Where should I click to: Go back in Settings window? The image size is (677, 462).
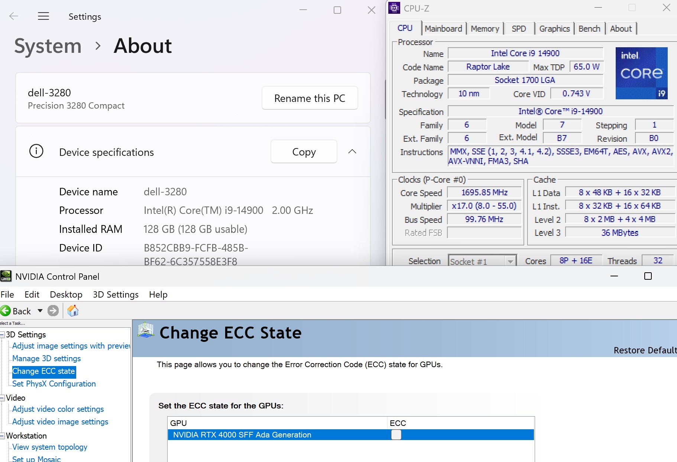14,16
